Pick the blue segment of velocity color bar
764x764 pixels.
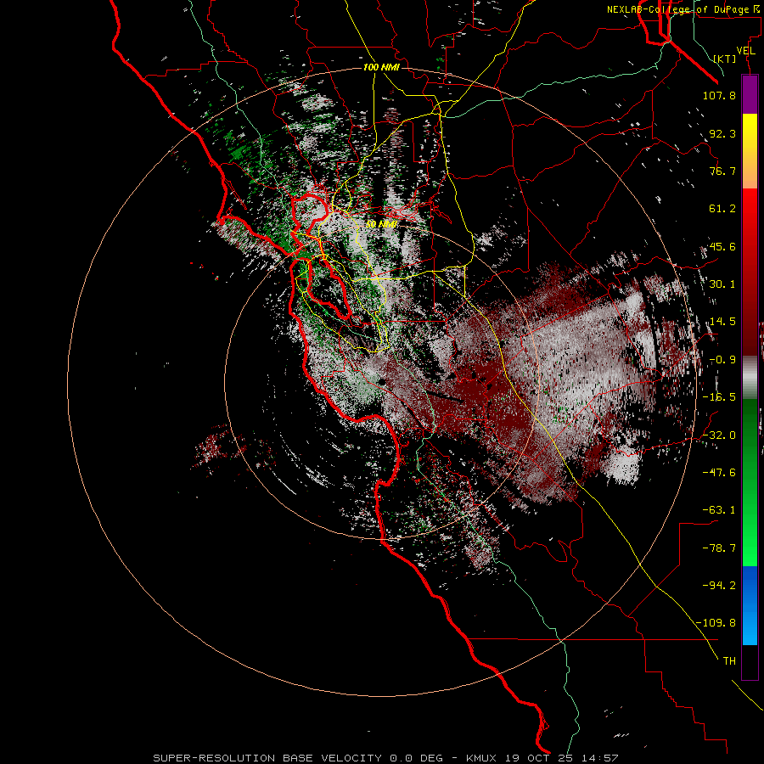750,605
